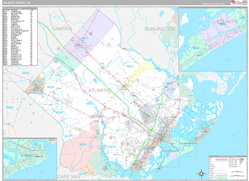249x181 pixels.
Task: Select WOODBINE row in ZIP index
Action: 18,36
